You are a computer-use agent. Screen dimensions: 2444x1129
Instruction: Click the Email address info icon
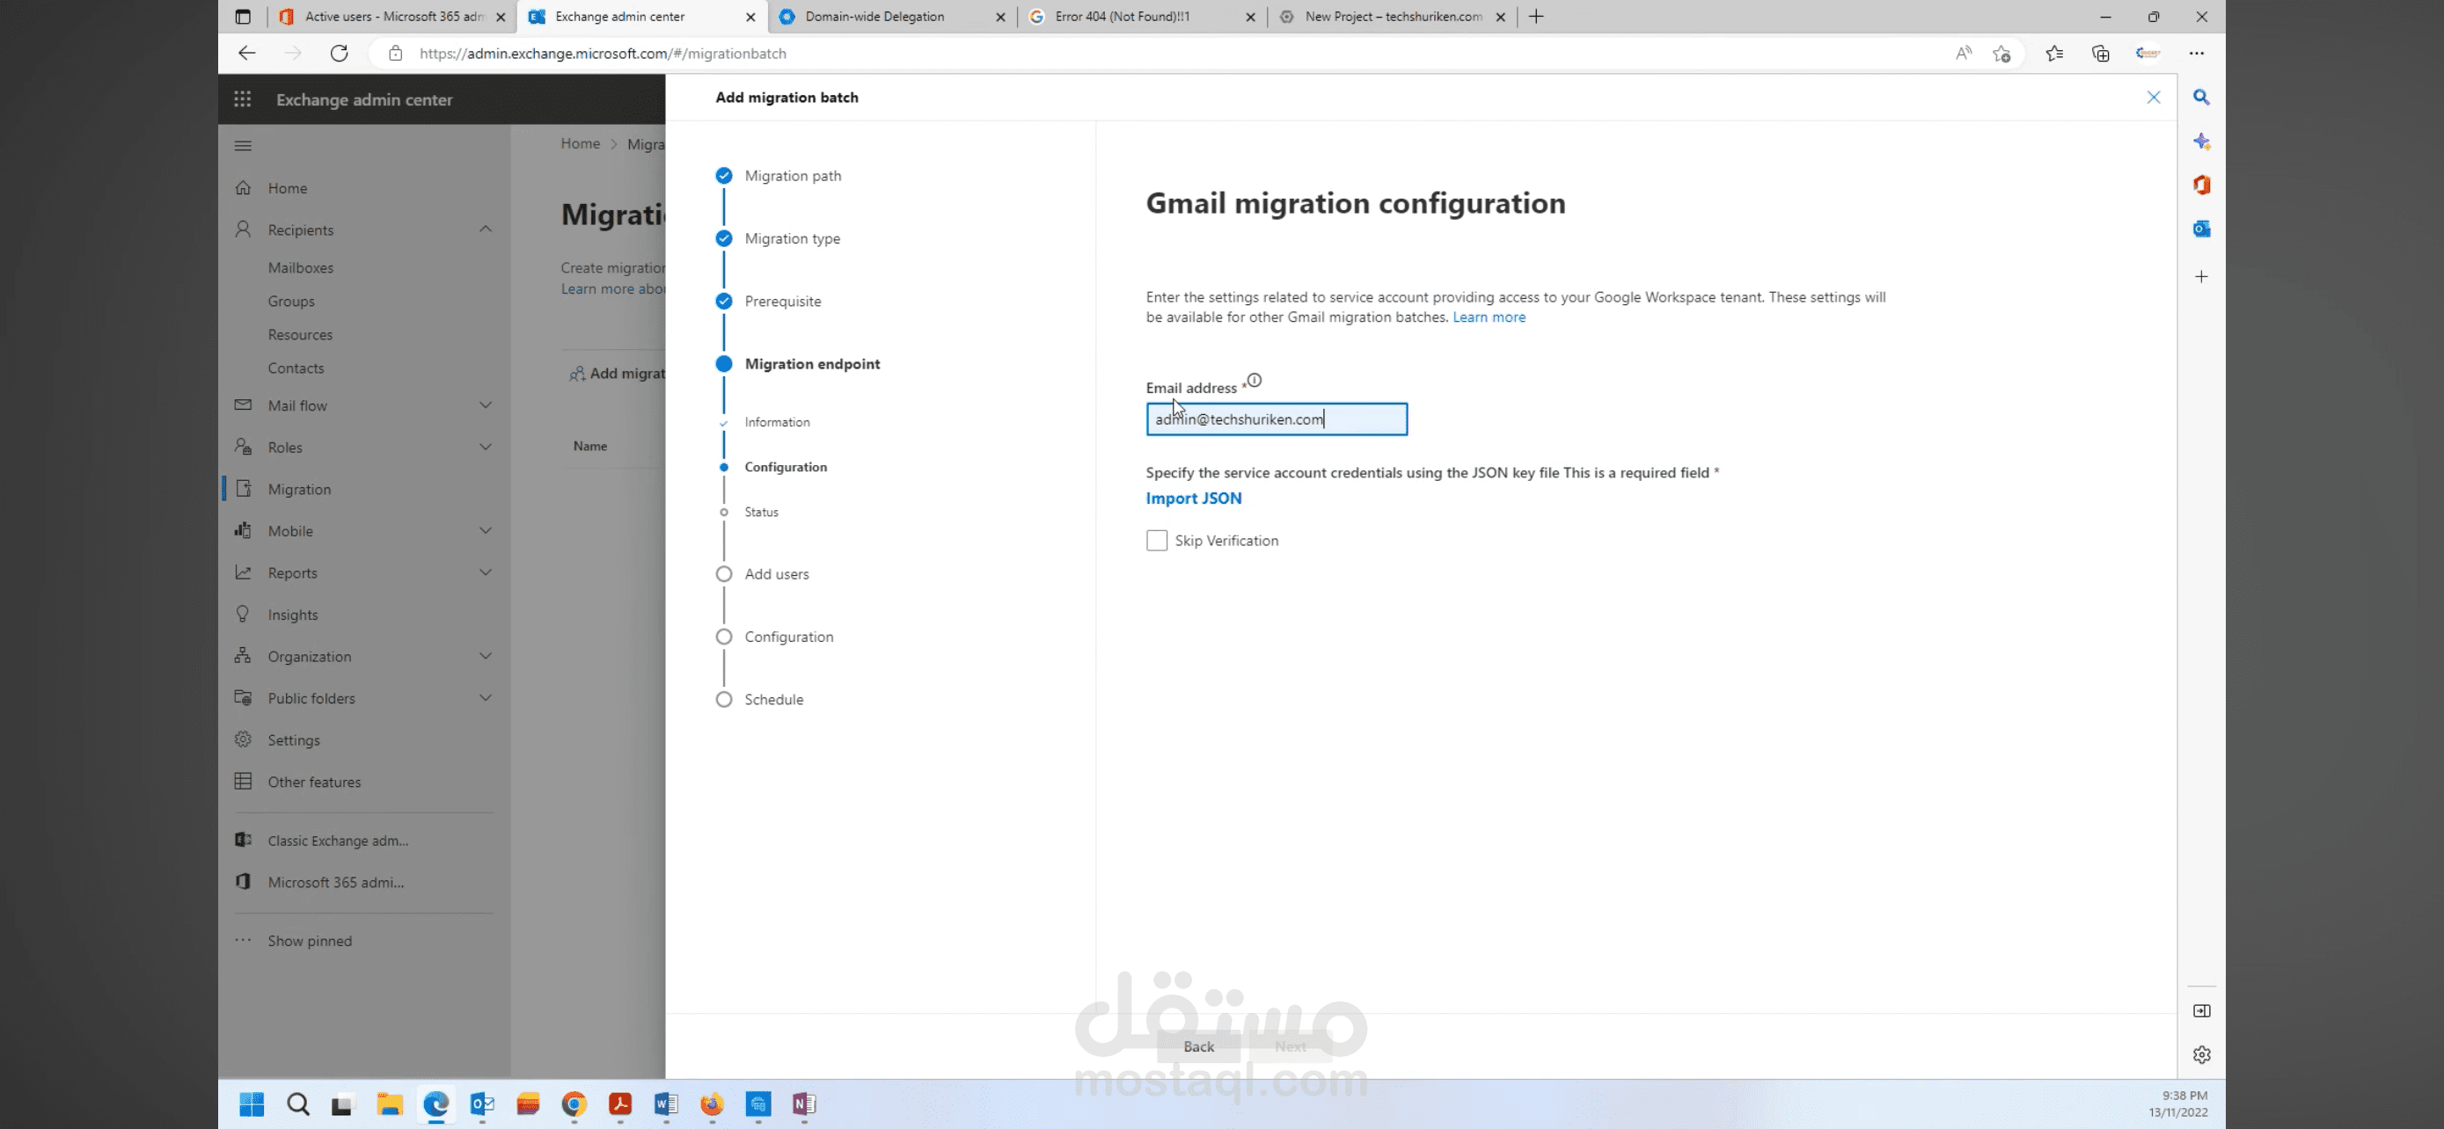(x=1255, y=380)
